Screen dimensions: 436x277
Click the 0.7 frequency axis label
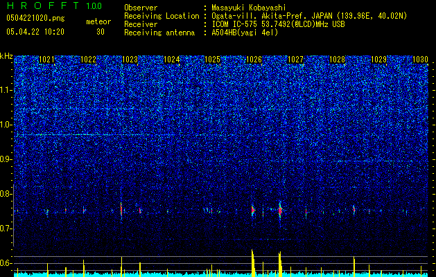pyautogui.click(x=6, y=229)
